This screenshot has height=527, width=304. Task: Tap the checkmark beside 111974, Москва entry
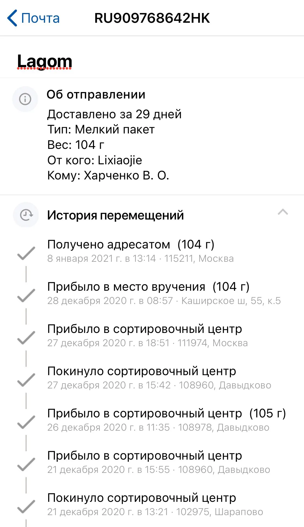click(26, 338)
